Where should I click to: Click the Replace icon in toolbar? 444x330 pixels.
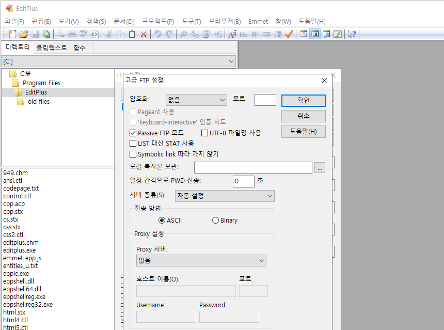tap(195, 34)
